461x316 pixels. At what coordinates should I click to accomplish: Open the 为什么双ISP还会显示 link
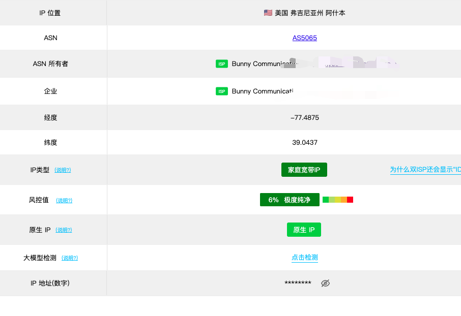click(x=425, y=170)
